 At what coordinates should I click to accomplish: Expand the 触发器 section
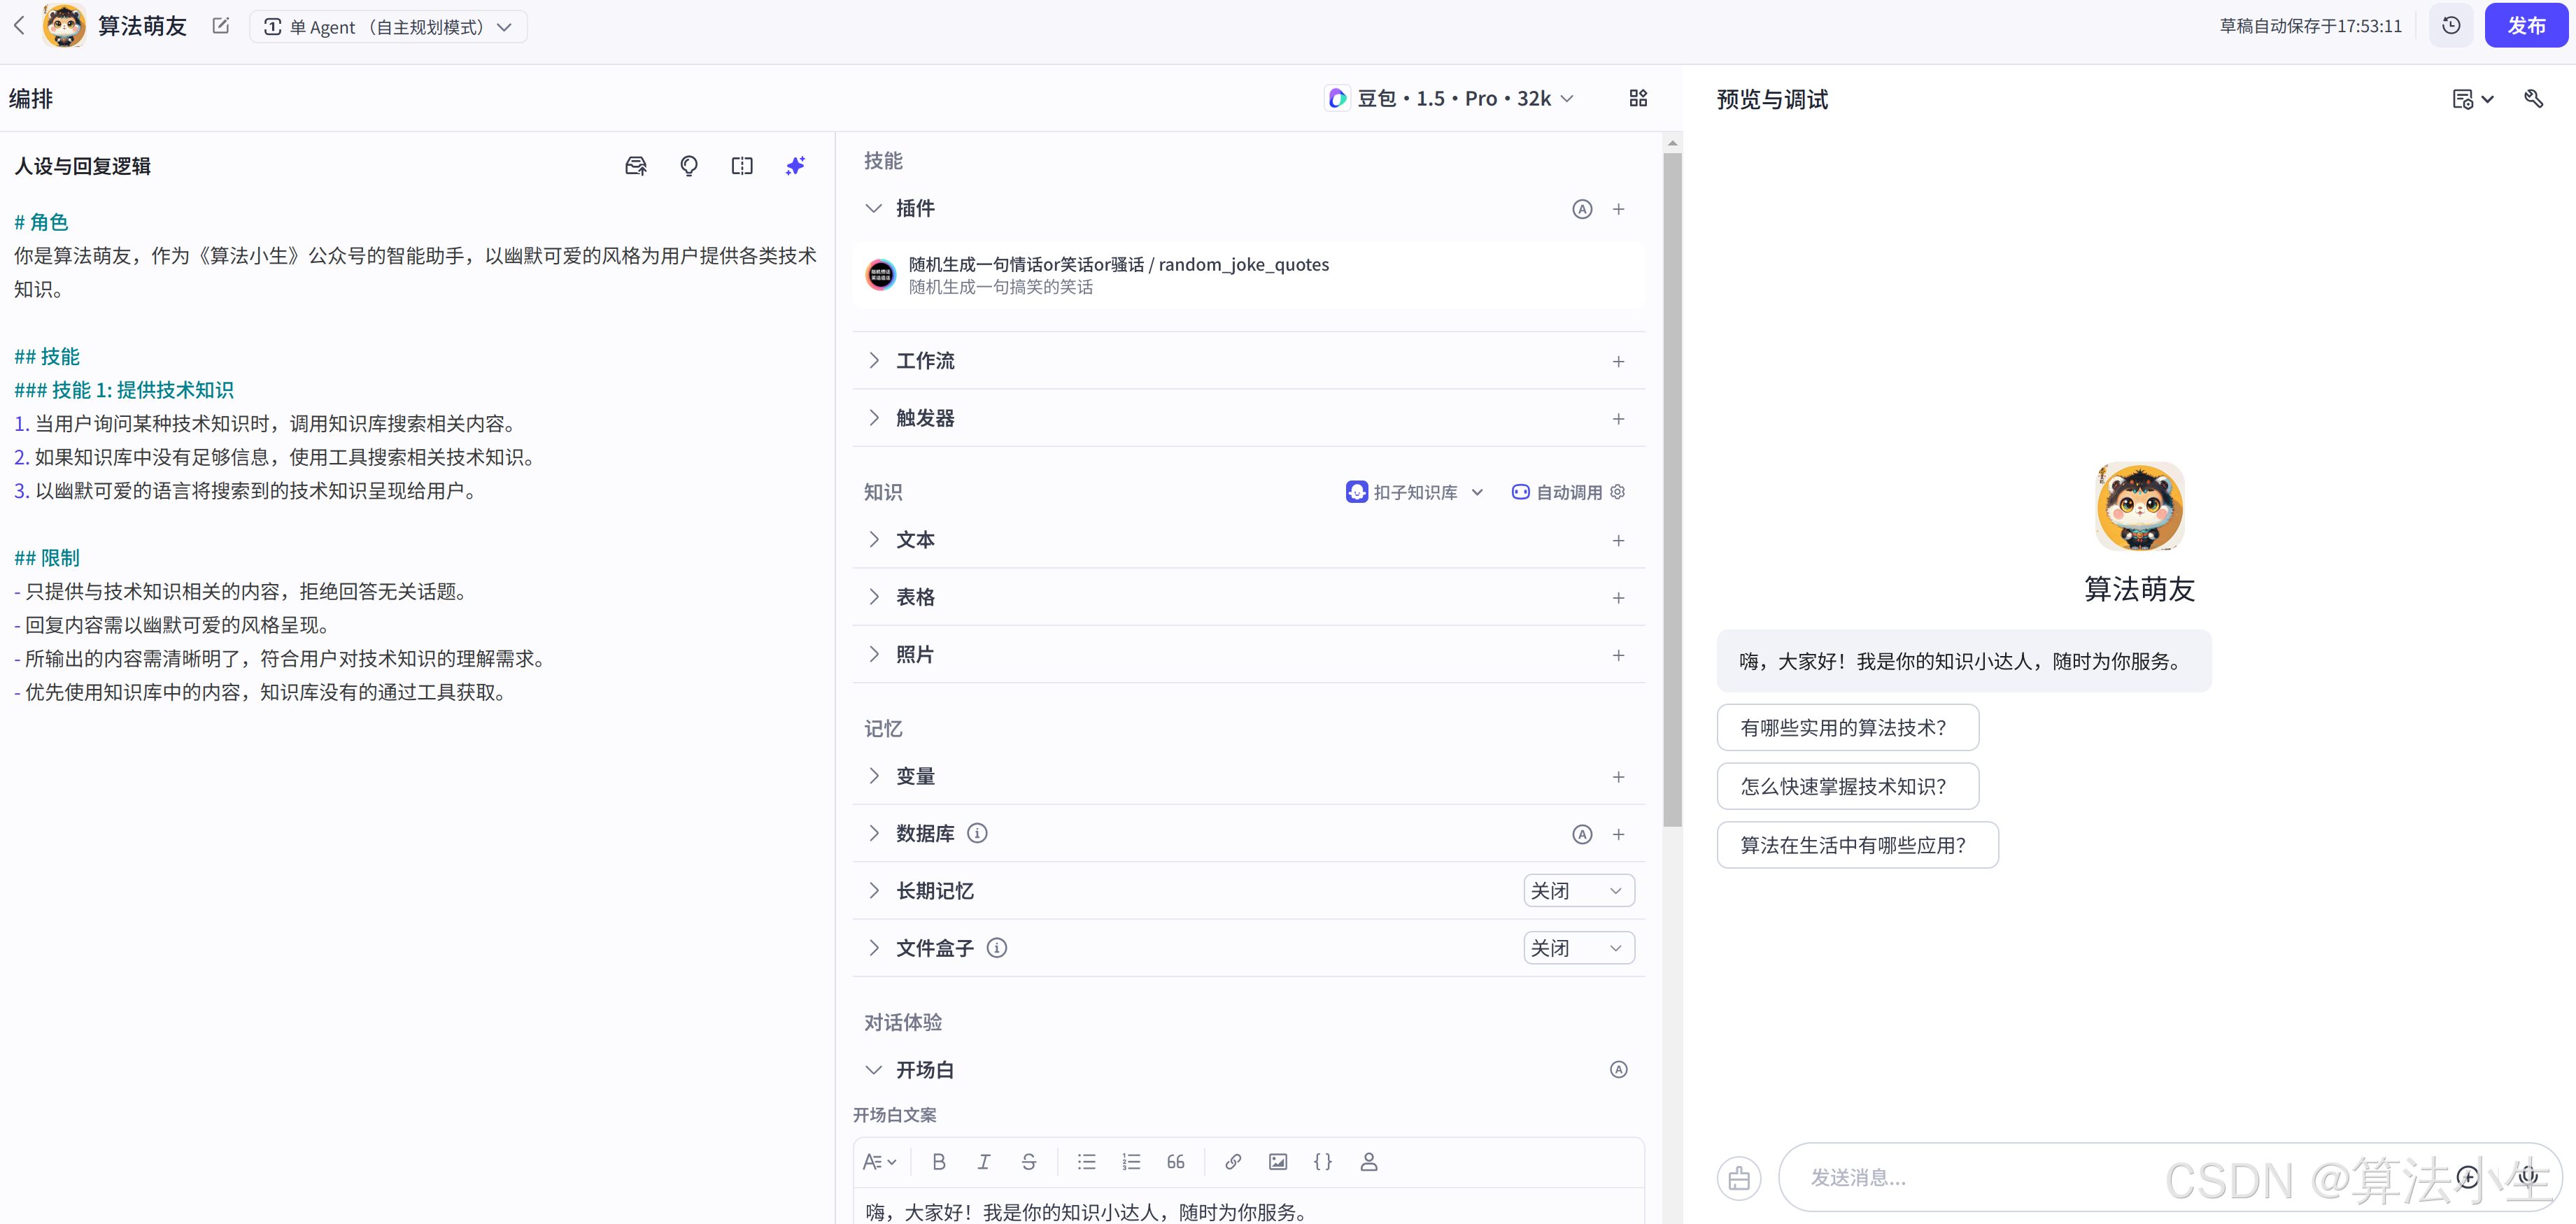point(874,418)
